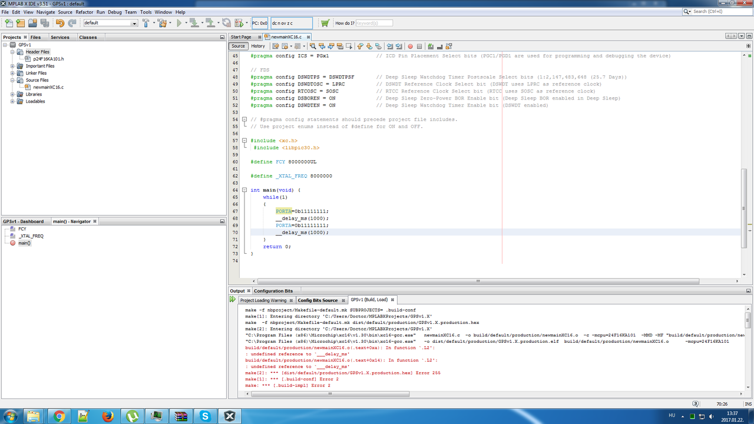This screenshot has height=424, width=754.
Task: Click the shopping cart icon
Action: (325, 23)
